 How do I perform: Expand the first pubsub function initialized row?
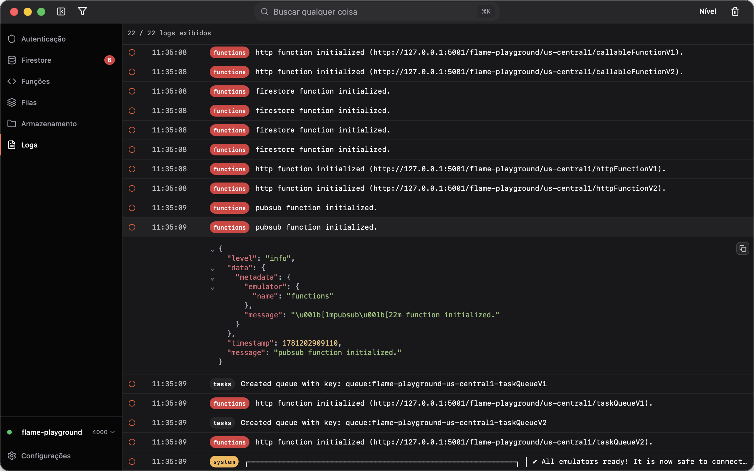point(438,208)
